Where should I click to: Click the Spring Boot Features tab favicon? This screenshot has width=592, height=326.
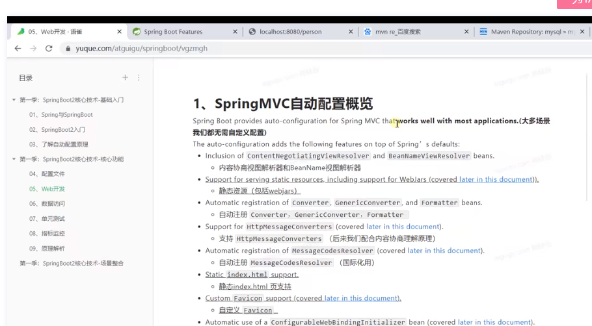pos(137,32)
